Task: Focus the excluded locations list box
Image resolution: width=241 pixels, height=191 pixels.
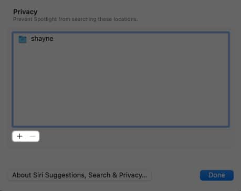Action: (x=121, y=79)
